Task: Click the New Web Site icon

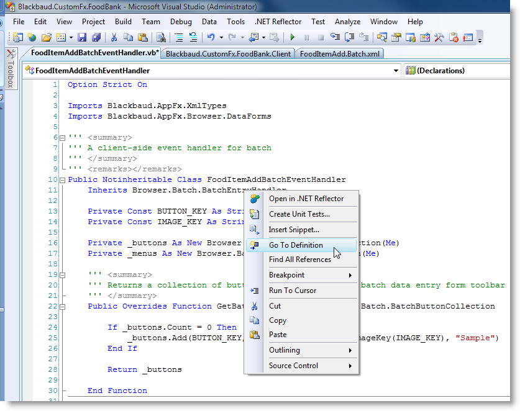Action: 32,37
